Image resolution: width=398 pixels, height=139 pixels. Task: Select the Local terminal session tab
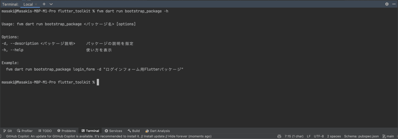pos(28,4)
